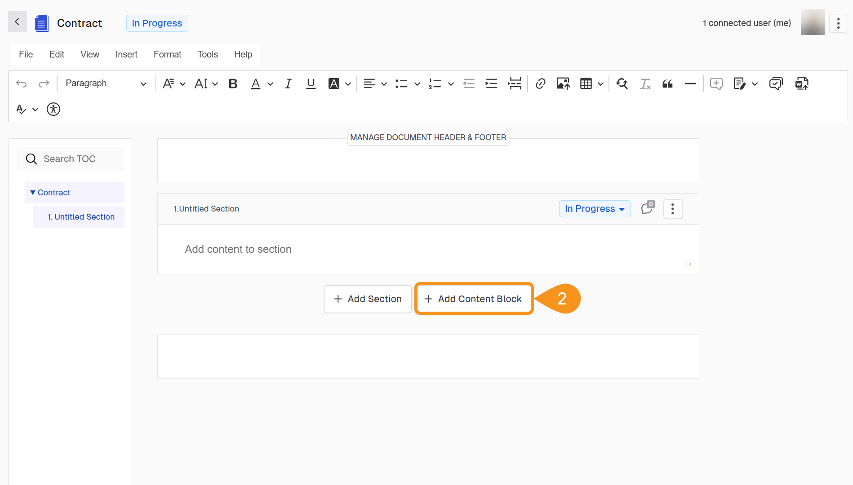
Task: Collapse the Contract tree item
Action: point(33,193)
